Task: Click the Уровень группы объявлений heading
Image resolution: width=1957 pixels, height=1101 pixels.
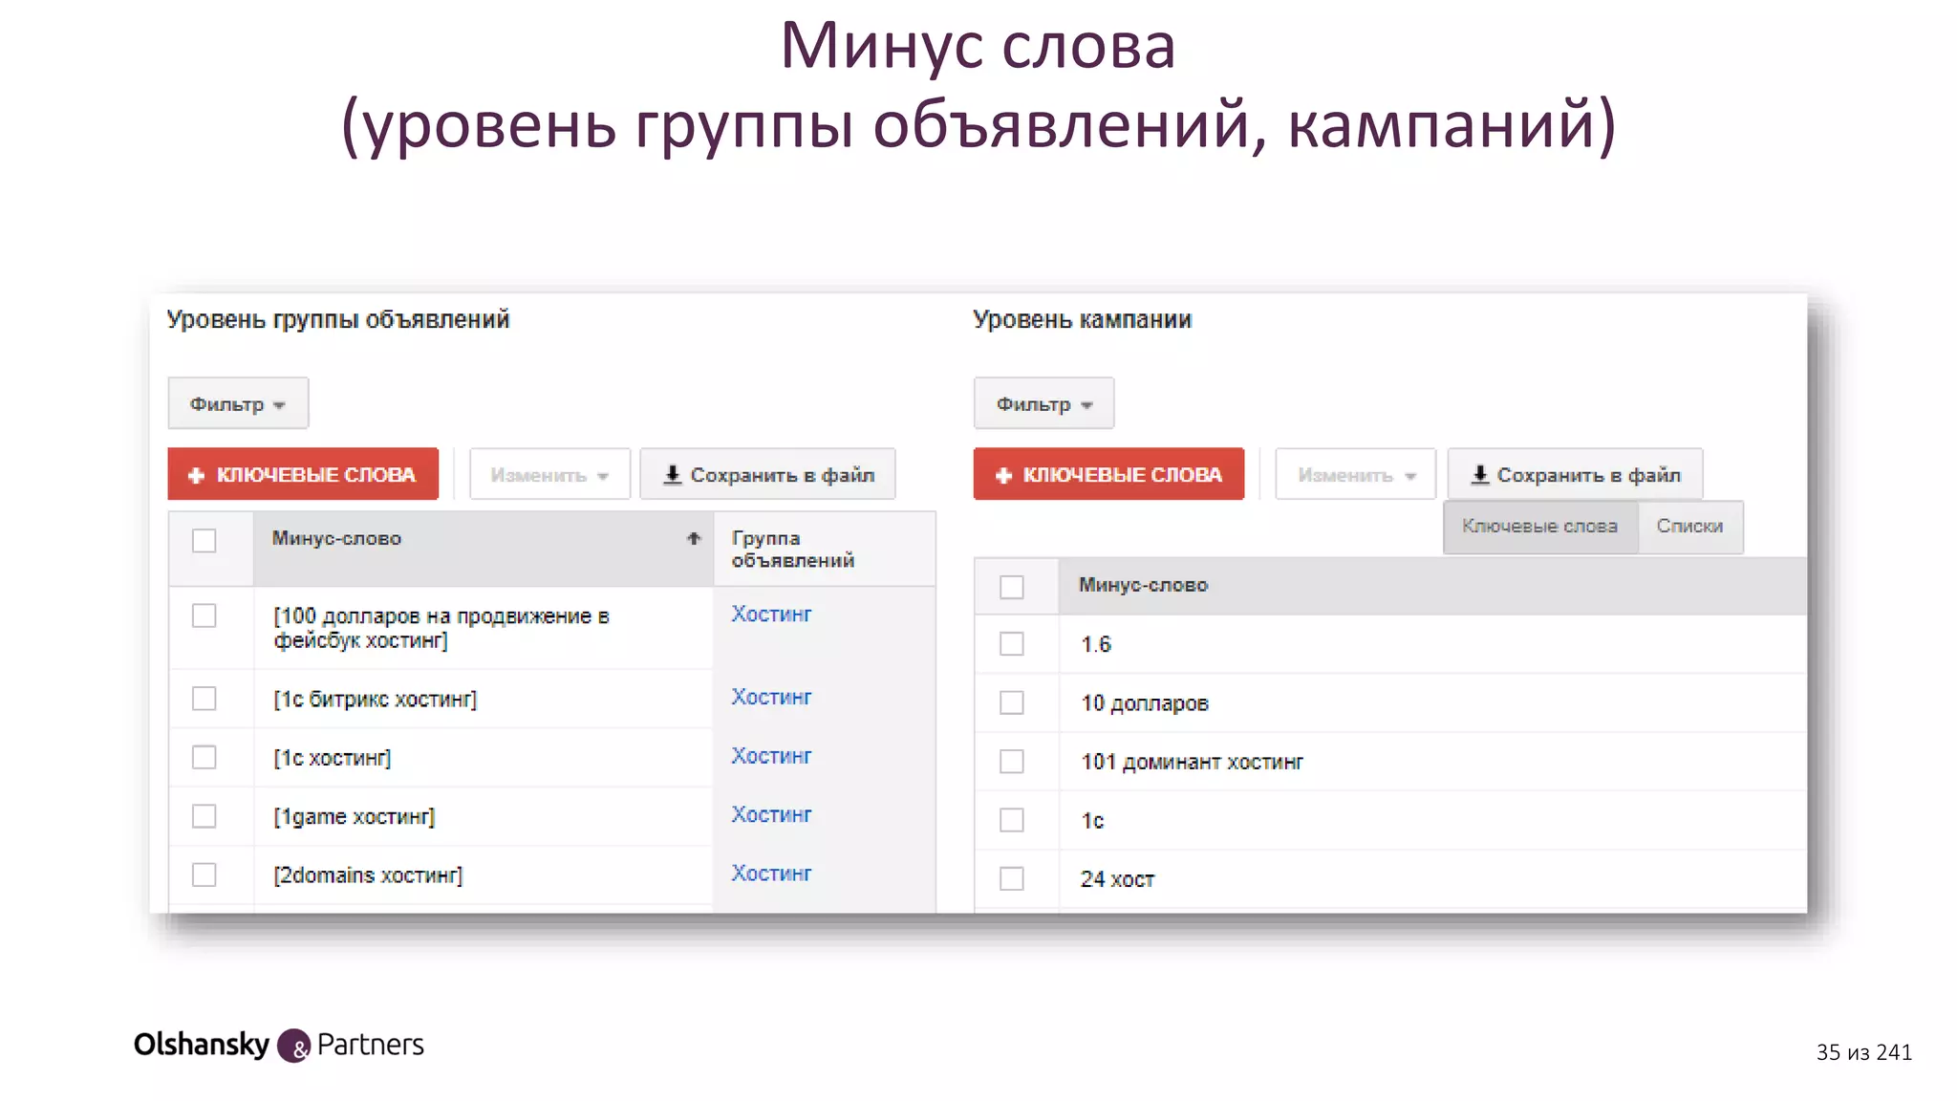Action: (338, 320)
